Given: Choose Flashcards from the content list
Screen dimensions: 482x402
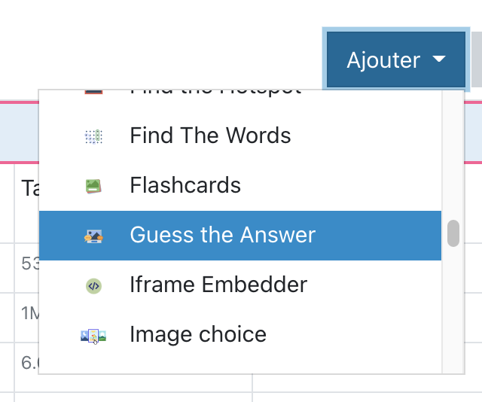Looking at the screenshot, I should pyautogui.click(x=185, y=186).
